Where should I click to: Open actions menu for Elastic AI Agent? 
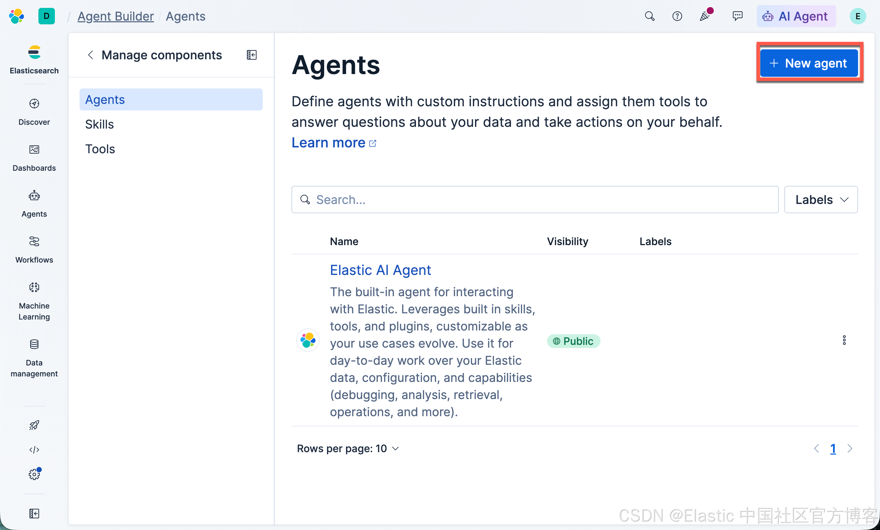(844, 340)
